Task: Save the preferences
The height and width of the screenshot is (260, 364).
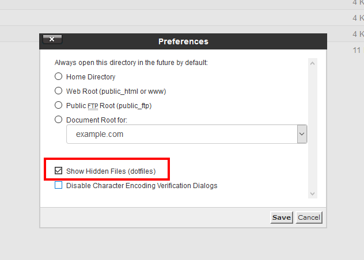Action: pyautogui.click(x=282, y=217)
